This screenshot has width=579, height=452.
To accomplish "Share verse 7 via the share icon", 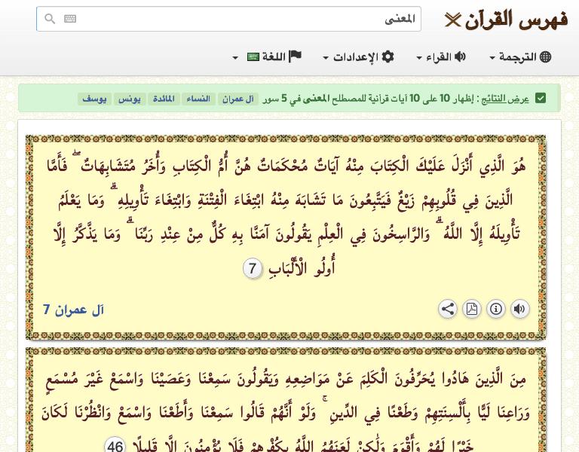I will point(448,309).
